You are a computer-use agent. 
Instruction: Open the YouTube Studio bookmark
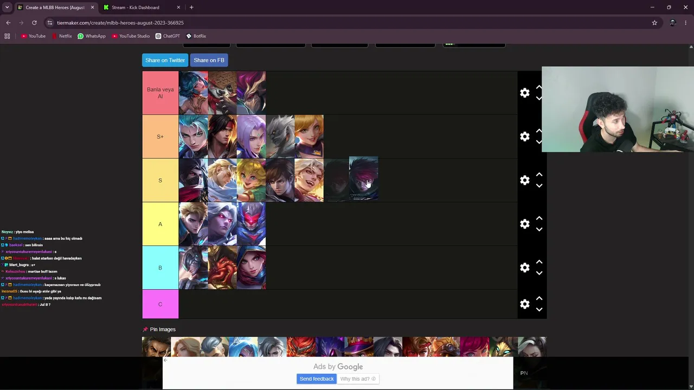(x=131, y=36)
